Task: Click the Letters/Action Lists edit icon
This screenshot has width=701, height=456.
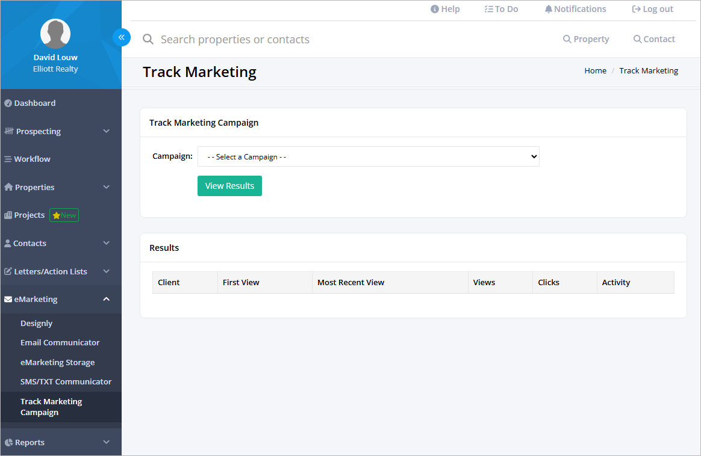Action: [x=8, y=271]
